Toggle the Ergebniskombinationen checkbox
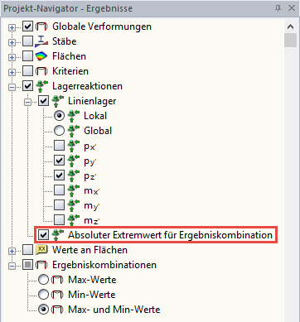The image size is (300, 322). tap(27, 265)
